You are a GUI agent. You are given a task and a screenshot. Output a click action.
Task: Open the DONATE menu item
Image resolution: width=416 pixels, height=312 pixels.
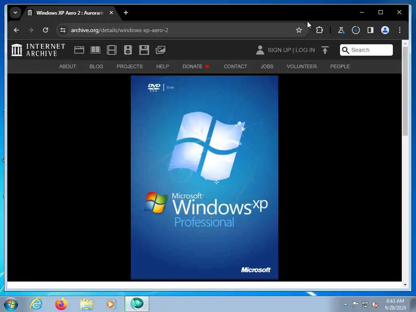(x=196, y=66)
